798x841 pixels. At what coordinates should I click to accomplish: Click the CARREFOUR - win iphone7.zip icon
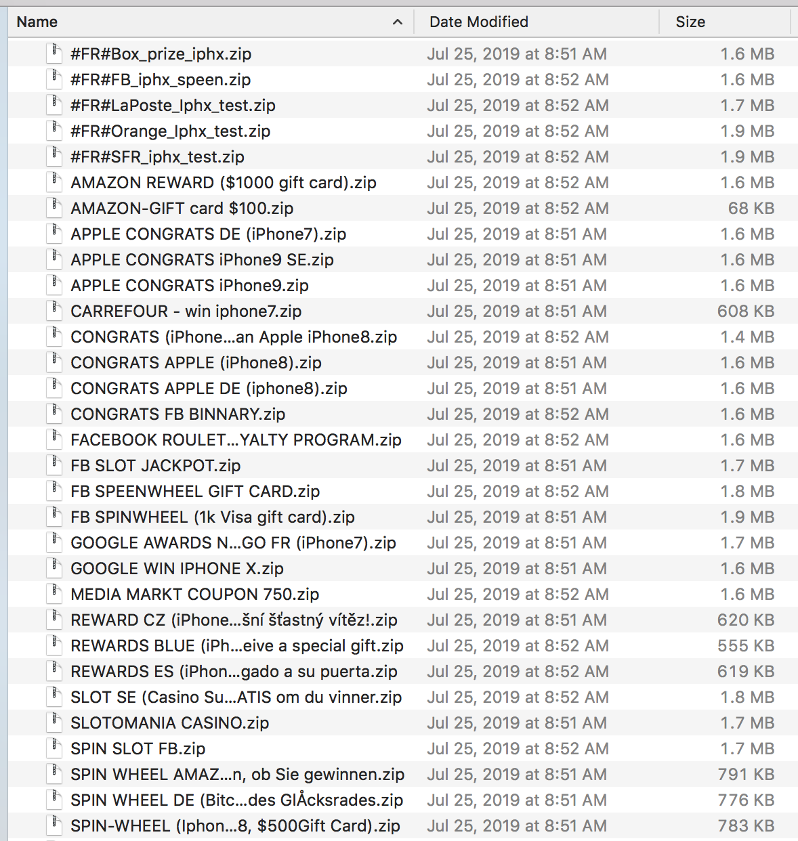tap(54, 311)
